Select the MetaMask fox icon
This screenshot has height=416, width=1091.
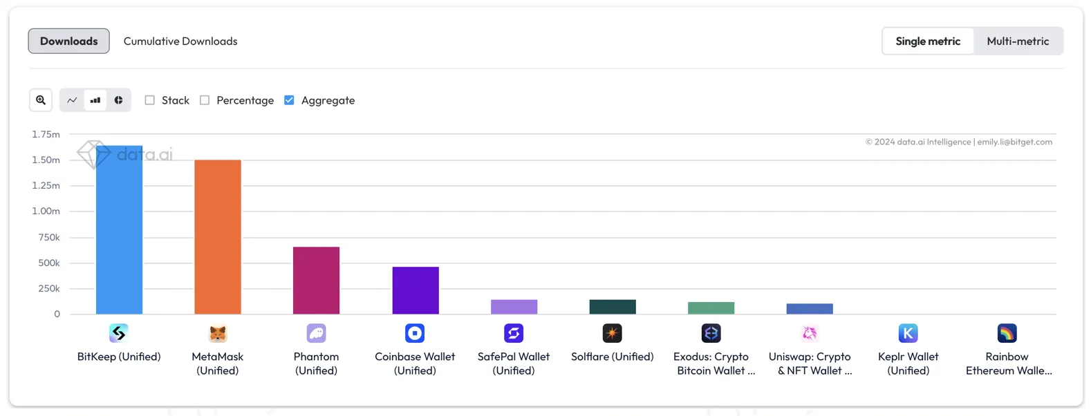[217, 333]
